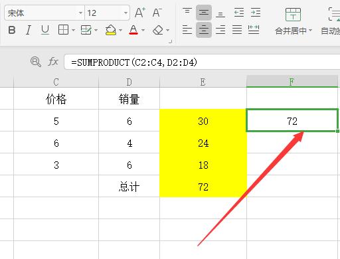
Task: Select yellow cell with value 24
Action: point(203,143)
